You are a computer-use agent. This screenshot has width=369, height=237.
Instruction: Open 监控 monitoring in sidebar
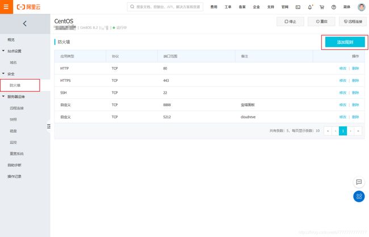[13, 142]
